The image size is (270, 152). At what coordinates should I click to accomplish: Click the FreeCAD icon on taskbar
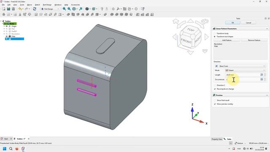[23, 149]
